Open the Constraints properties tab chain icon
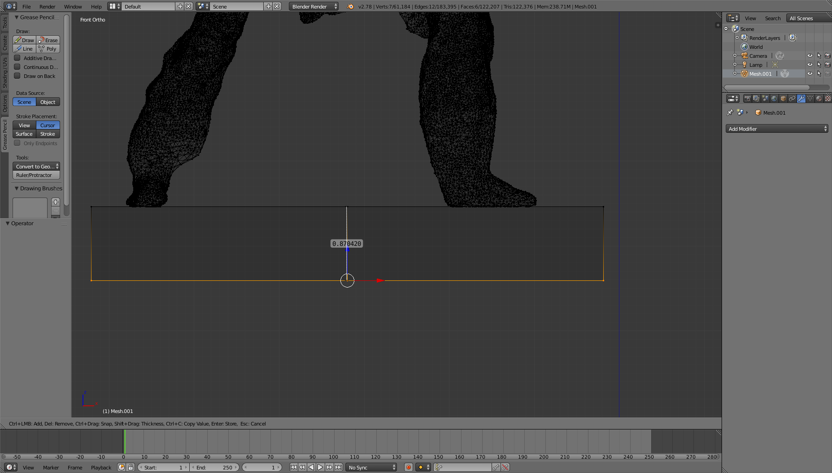This screenshot has height=473, width=832. pyautogui.click(x=792, y=99)
